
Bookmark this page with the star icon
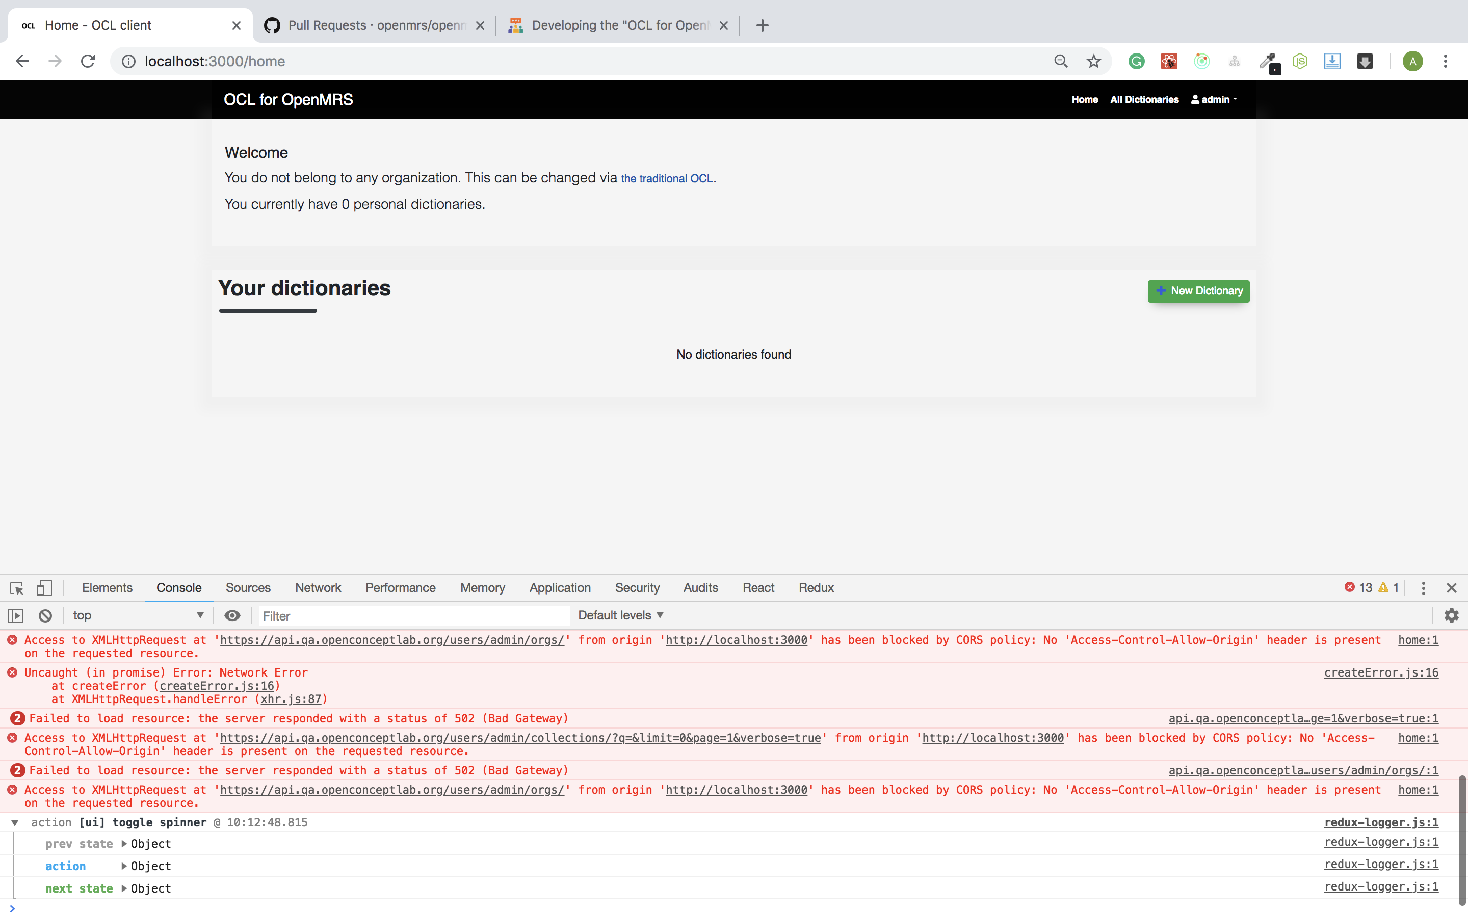coord(1094,61)
